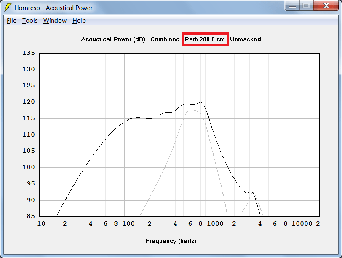The image size is (342, 258).
Task: Click the 'Acoustical Power (dB)' heading
Action: coord(113,39)
